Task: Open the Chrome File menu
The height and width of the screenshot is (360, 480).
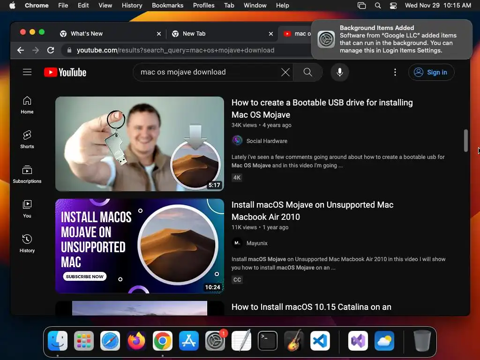Action: coord(63,6)
